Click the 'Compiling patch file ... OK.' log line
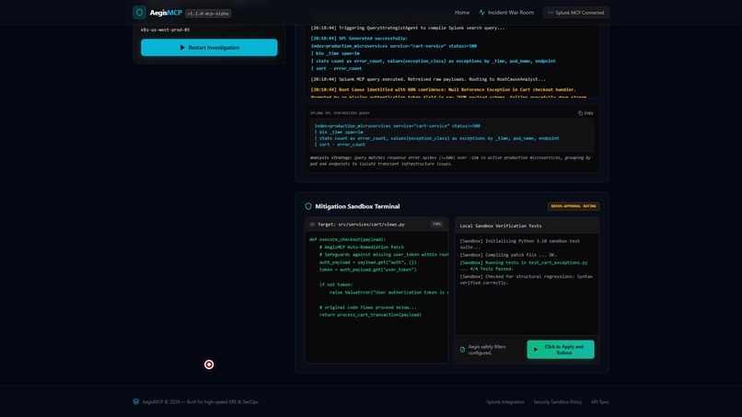742x417 pixels. tap(508, 255)
